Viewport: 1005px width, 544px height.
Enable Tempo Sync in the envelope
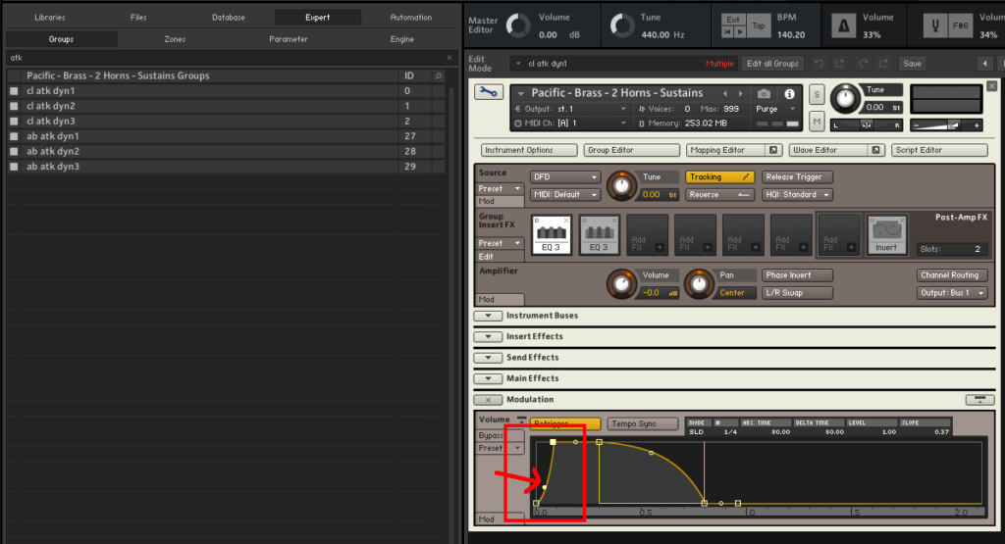(x=642, y=423)
